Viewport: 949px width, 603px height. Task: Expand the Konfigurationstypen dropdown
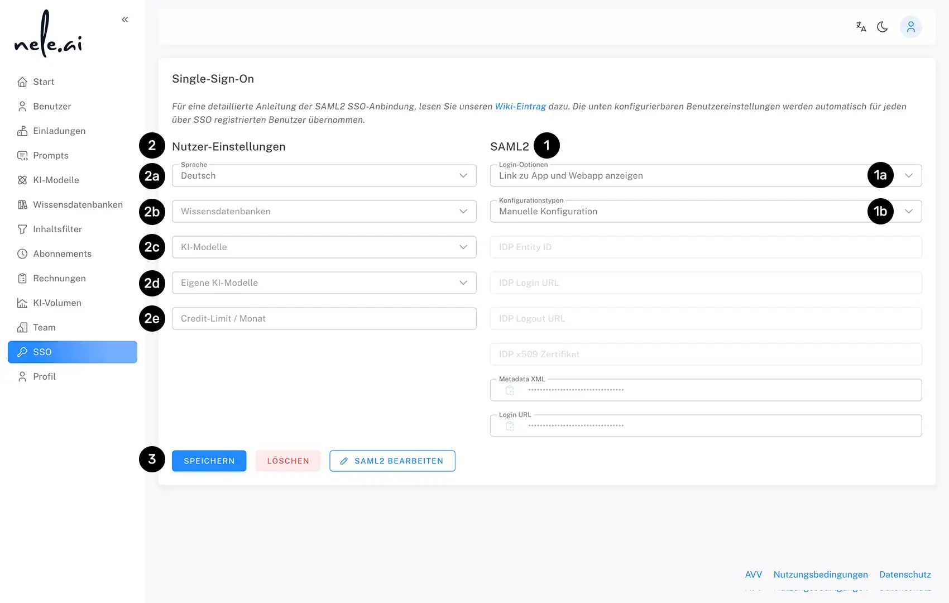tap(706, 212)
